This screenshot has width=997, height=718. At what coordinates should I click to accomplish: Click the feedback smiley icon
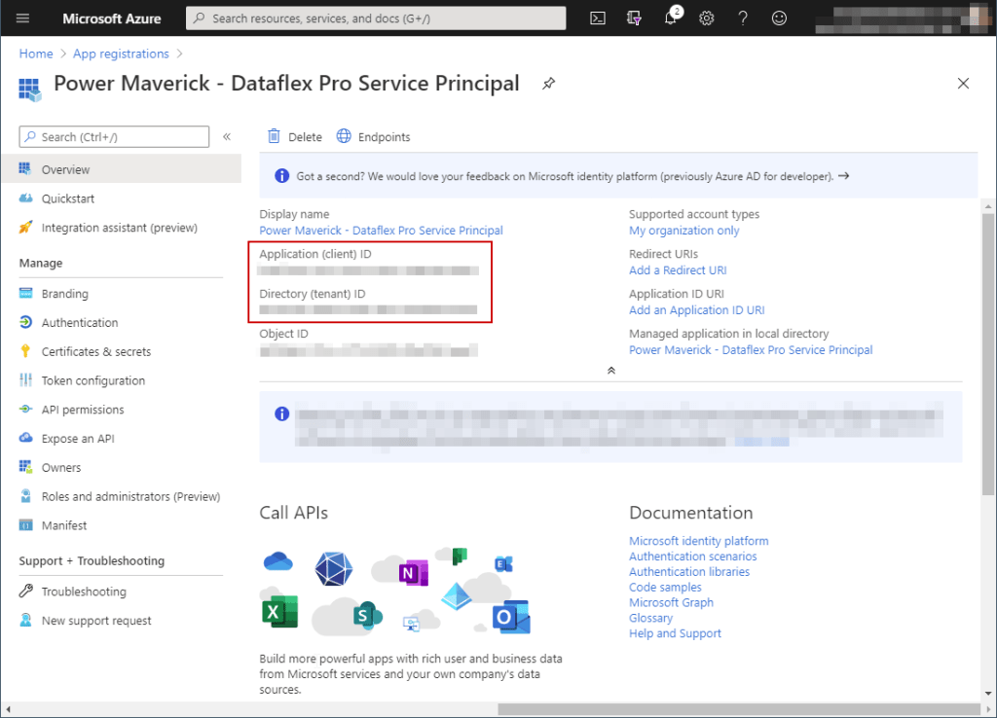[779, 18]
